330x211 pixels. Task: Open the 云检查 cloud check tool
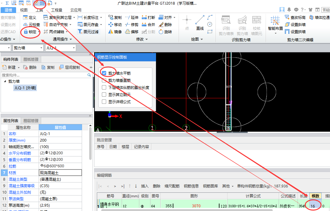pyautogui.click(x=31, y=25)
